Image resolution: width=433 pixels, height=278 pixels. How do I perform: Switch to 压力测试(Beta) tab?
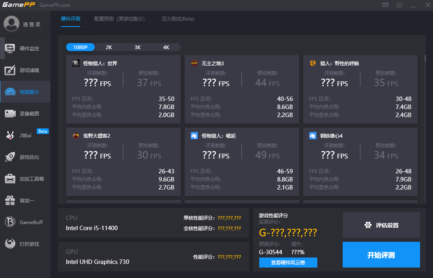[178, 19]
